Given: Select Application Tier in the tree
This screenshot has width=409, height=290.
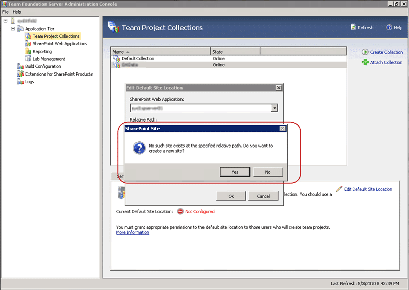Looking at the screenshot, I should [x=40, y=29].
